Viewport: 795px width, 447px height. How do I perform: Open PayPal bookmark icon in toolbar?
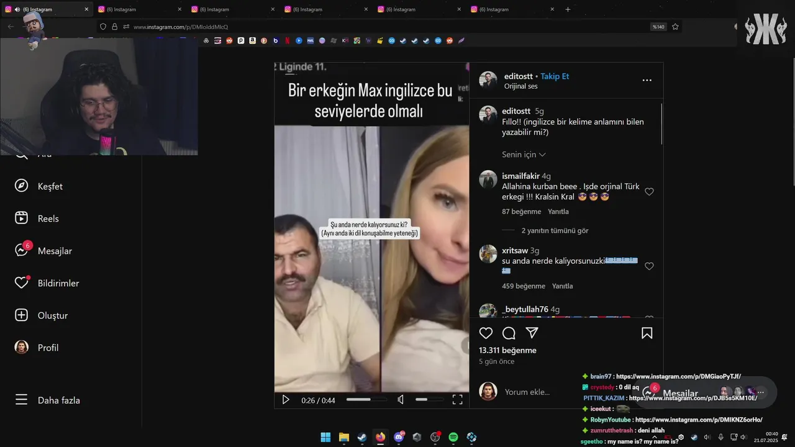click(241, 40)
